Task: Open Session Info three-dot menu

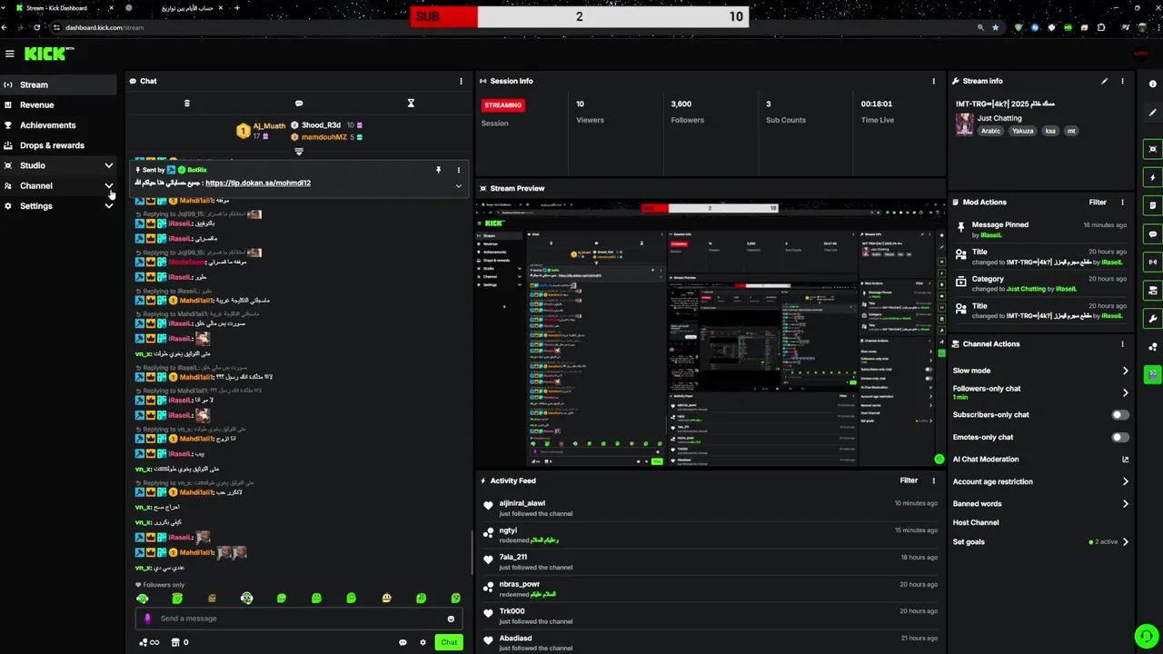Action: [x=933, y=81]
